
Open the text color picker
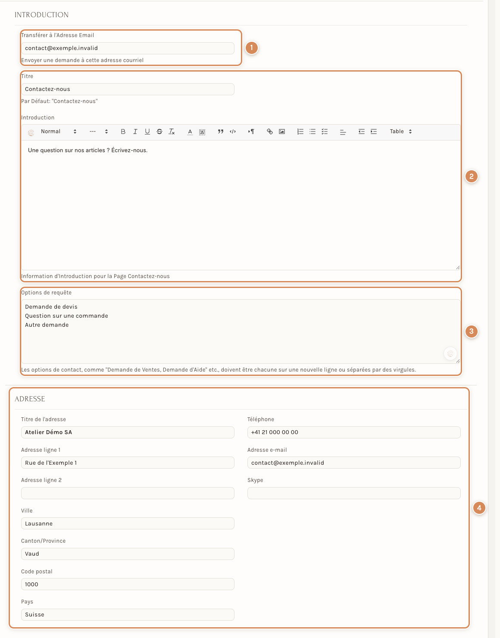point(190,131)
